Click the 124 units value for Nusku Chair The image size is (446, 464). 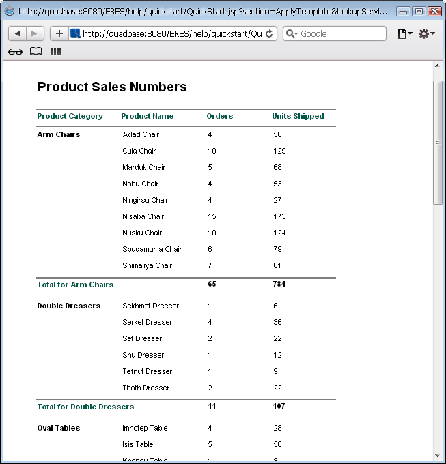(x=279, y=233)
